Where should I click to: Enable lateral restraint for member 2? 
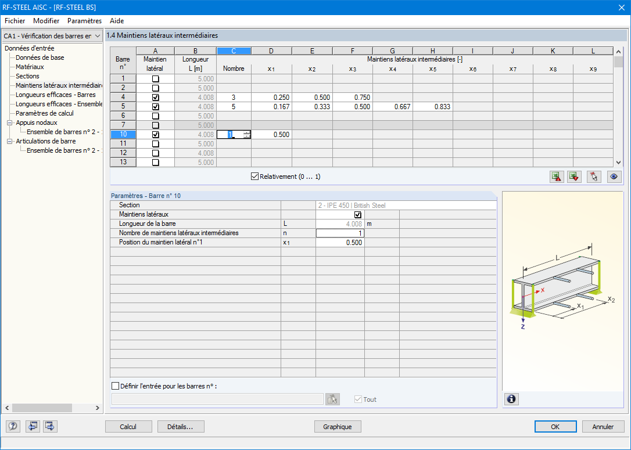155,88
